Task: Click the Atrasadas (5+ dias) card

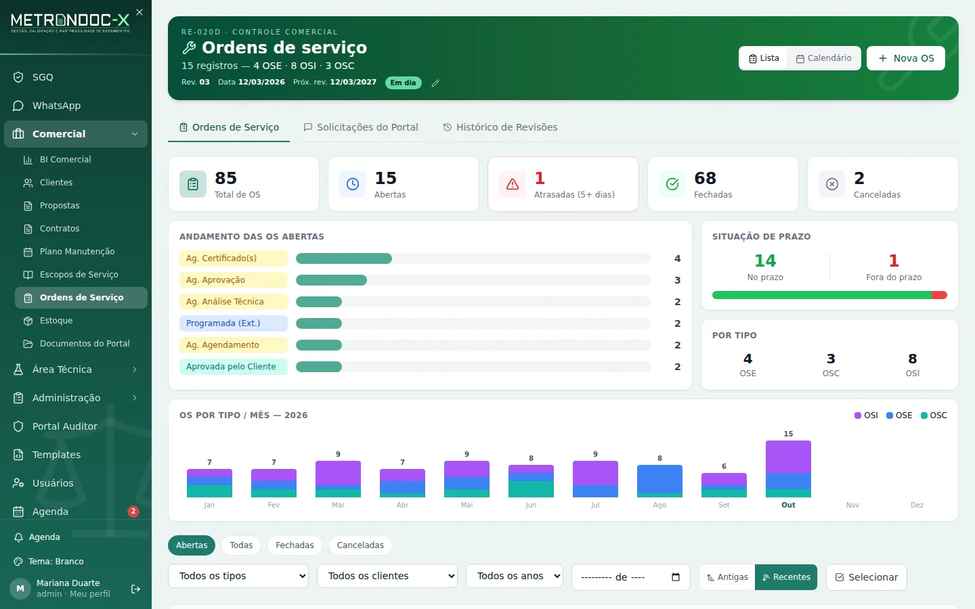Action: (x=563, y=184)
